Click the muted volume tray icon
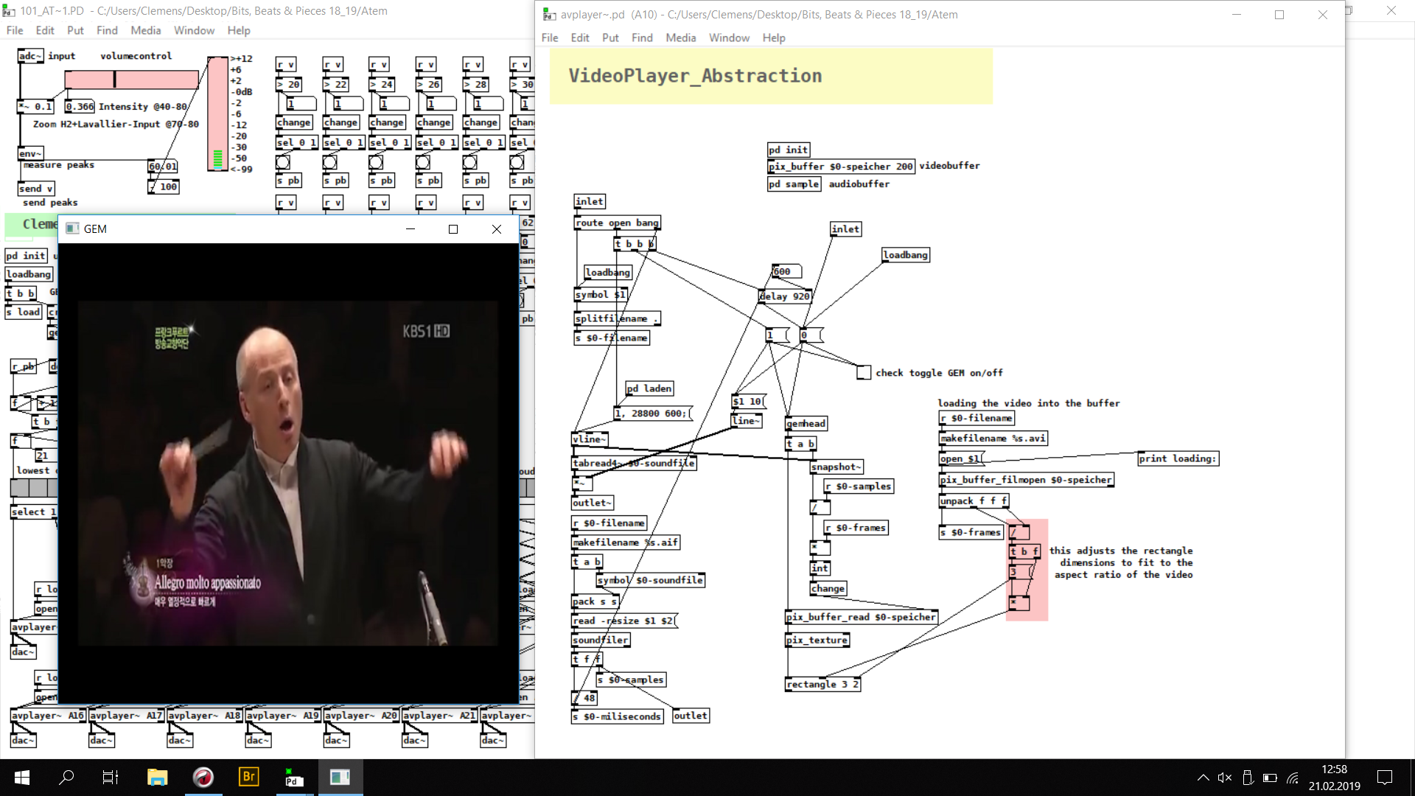Screen dimensions: 1415x796 click(1225, 778)
